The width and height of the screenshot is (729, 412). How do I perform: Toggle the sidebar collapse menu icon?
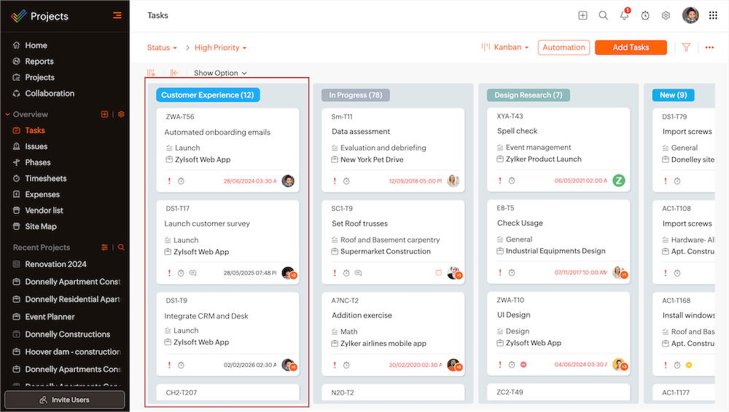click(x=117, y=15)
